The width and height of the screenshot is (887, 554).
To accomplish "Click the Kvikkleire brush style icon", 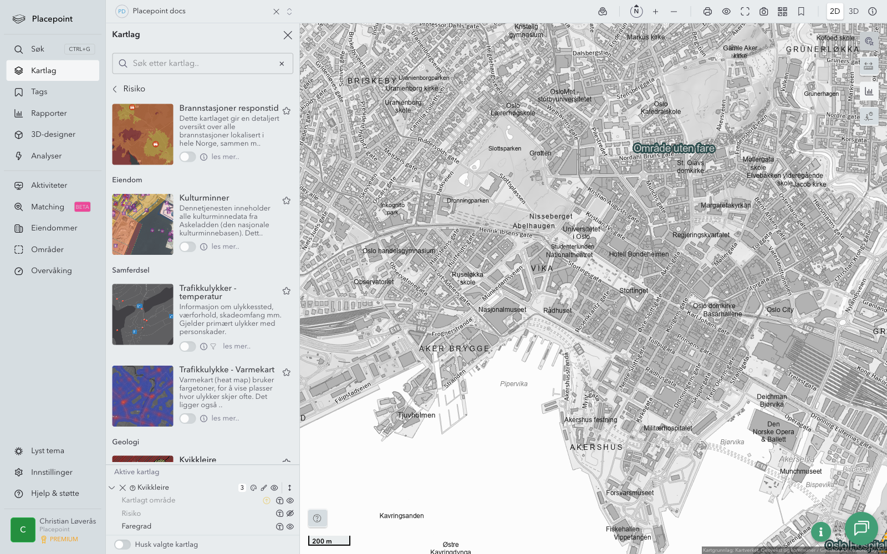I will point(264,488).
